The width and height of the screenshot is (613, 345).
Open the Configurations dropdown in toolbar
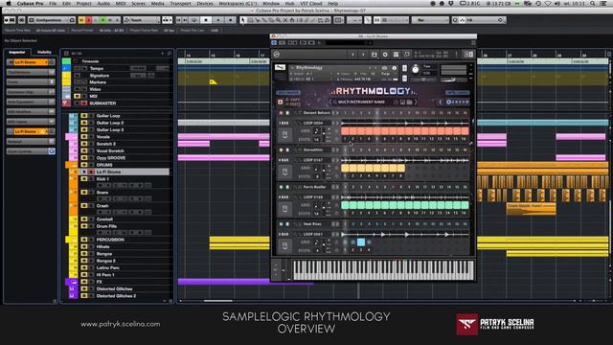pos(52,19)
